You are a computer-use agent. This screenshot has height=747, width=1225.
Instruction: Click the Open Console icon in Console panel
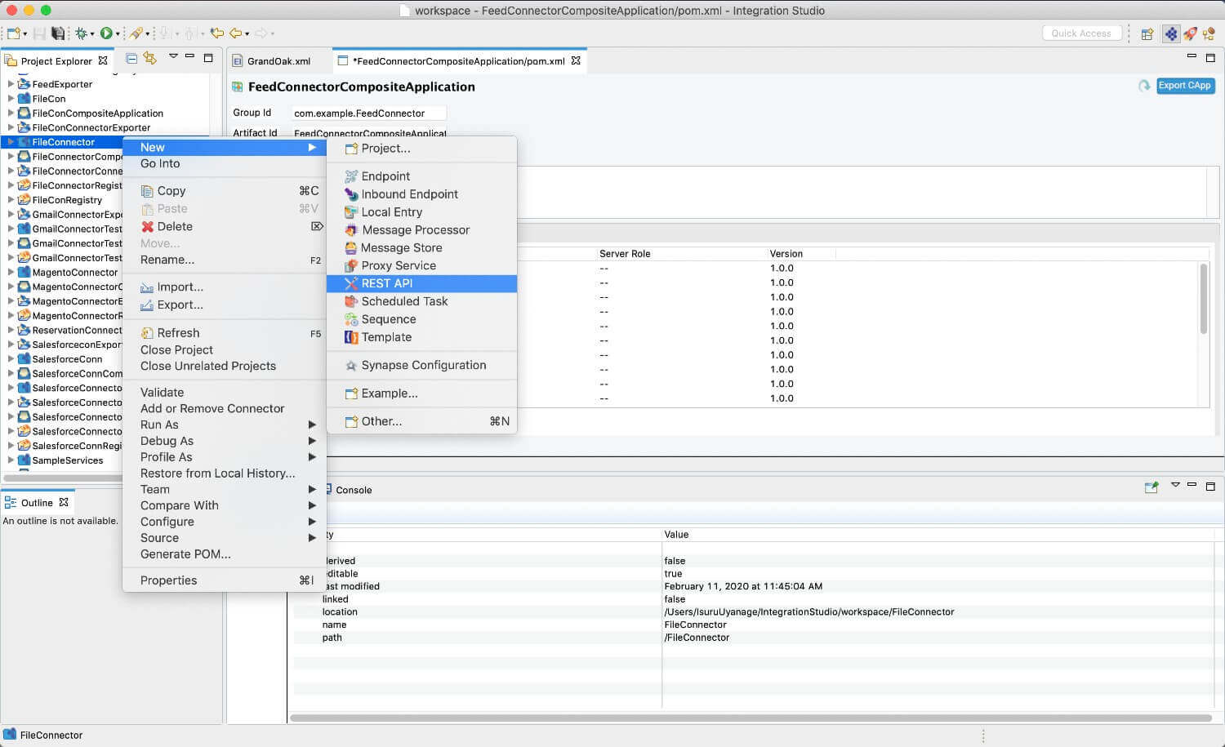[1151, 487]
